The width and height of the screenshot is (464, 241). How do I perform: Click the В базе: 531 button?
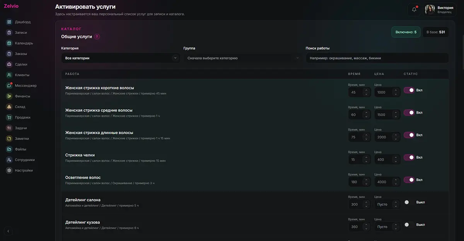tap(436, 32)
